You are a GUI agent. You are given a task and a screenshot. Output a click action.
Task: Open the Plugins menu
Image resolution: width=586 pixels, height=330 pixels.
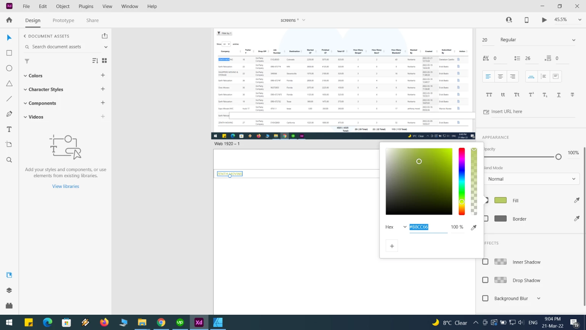click(86, 6)
